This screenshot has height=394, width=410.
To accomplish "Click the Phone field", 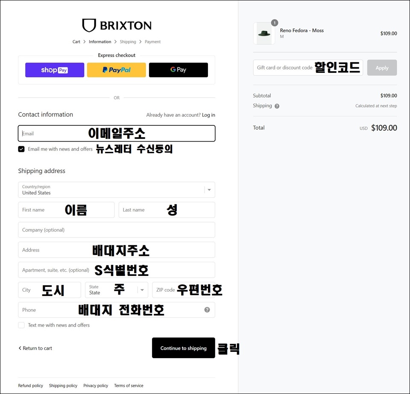I will pyautogui.click(x=117, y=310).
